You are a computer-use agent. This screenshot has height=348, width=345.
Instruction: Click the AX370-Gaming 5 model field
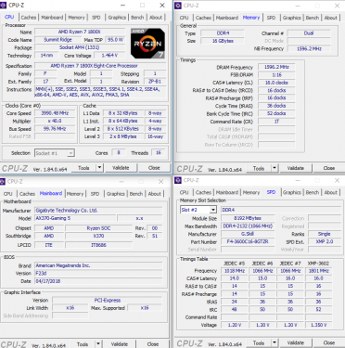coord(75,218)
